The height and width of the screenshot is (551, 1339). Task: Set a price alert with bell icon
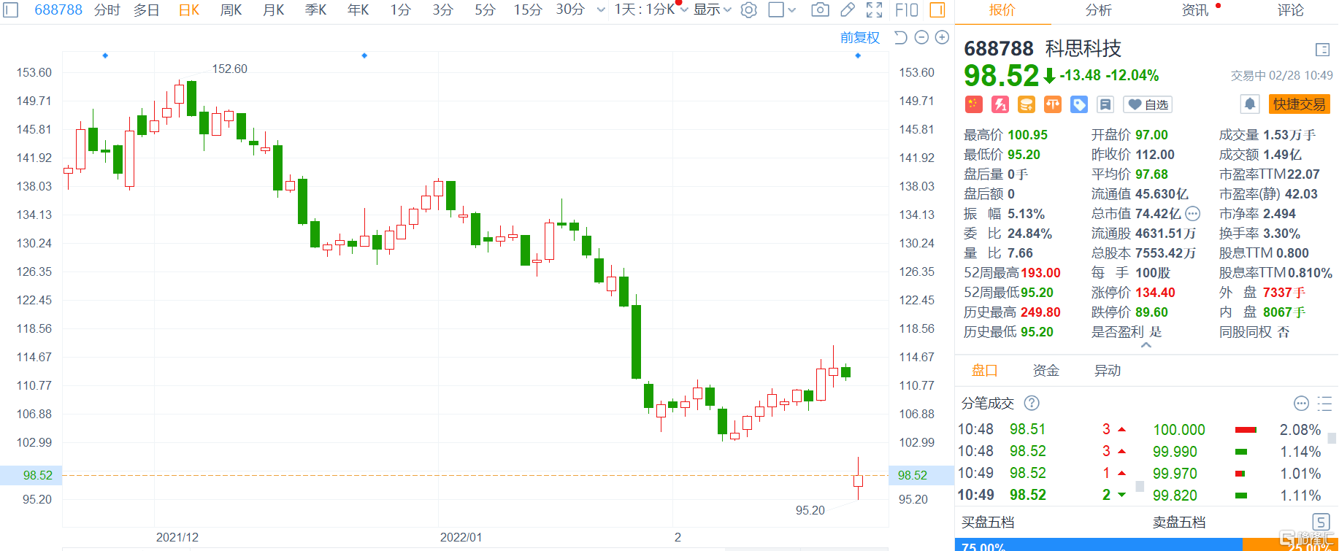(x=1250, y=104)
